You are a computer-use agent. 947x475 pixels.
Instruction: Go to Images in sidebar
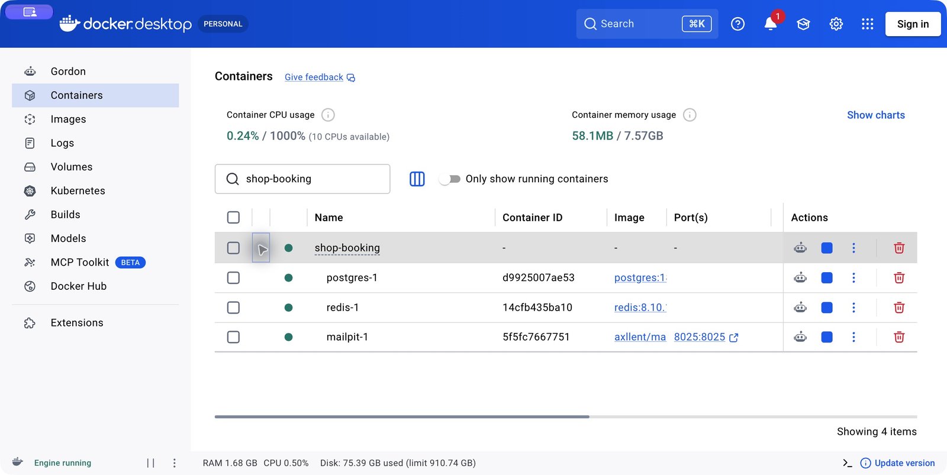[x=95, y=119]
